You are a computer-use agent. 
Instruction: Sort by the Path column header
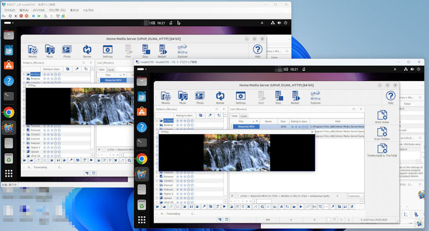[337, 121]
